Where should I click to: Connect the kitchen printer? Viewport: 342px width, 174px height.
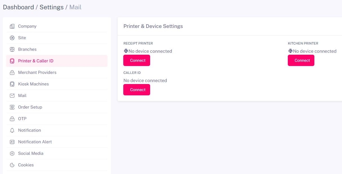click(301, 60)
